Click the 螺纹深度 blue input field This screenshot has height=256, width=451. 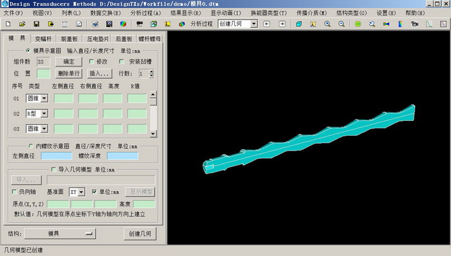pos(122,156)
